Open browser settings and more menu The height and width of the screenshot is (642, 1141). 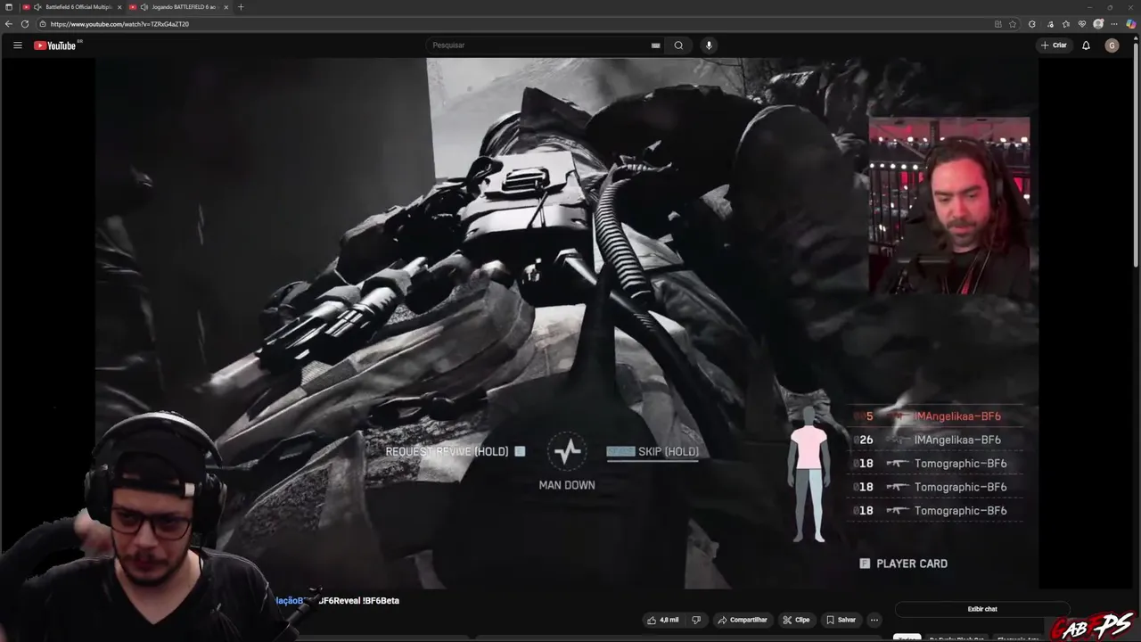(1114, 24)
